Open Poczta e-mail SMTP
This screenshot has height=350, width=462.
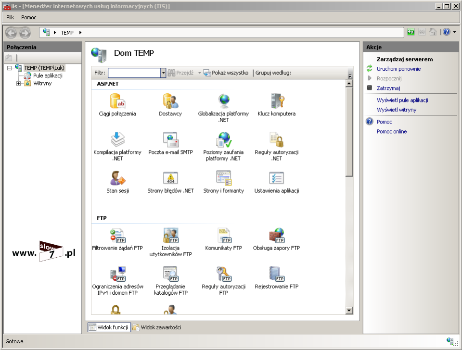click(170, 143)
